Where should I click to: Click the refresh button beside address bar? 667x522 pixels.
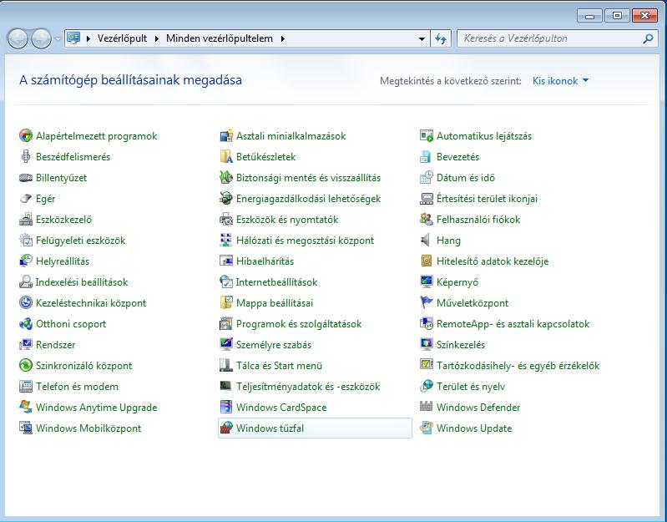click(x=441, y=38)
